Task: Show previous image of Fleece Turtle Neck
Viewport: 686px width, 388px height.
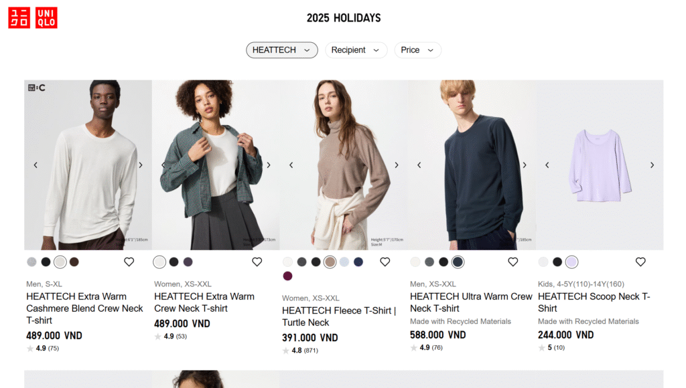Action: pos(291,165)
